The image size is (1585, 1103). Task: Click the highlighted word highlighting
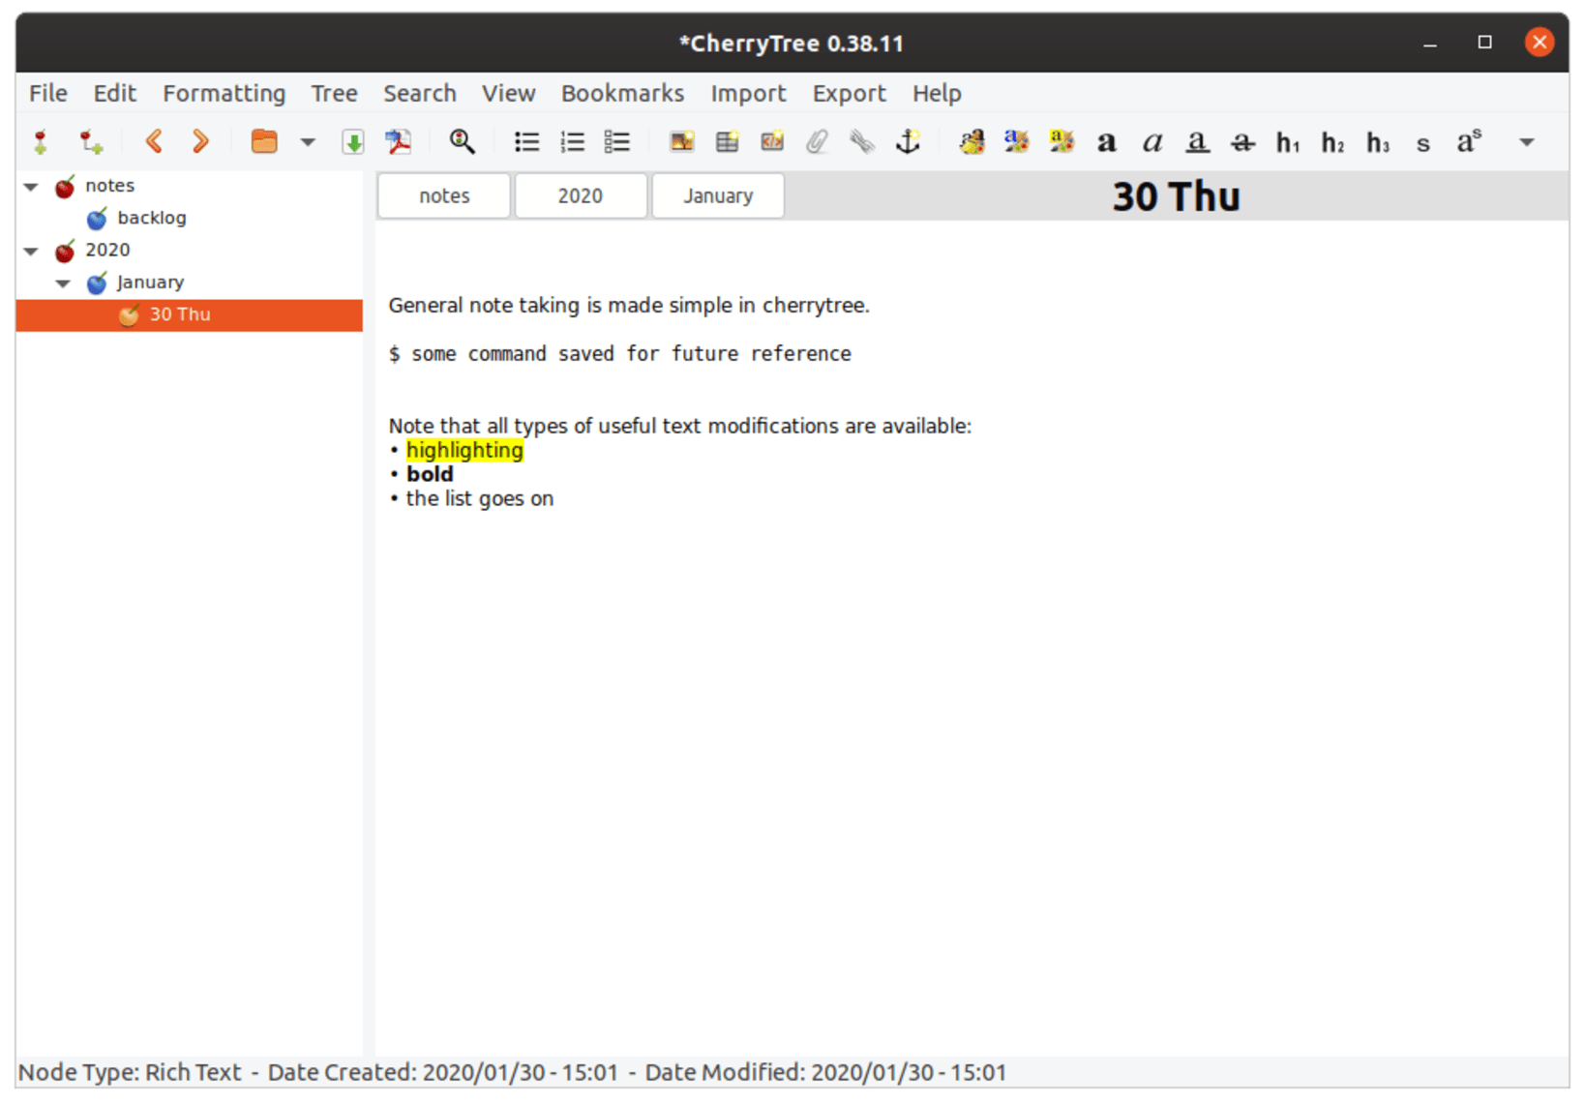click(x=464, y=450)
